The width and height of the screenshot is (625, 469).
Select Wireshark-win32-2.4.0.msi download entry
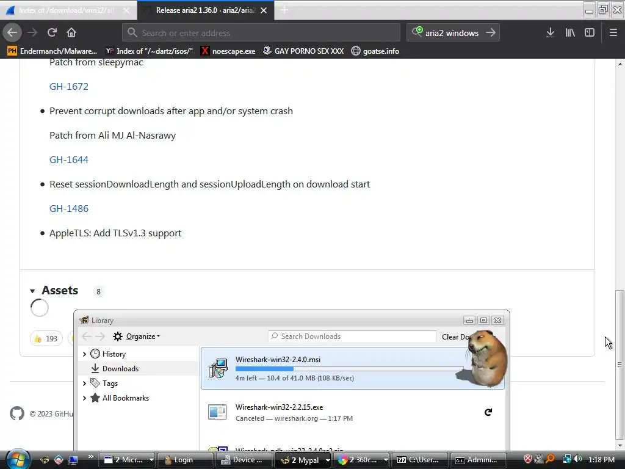pos(353,368)
